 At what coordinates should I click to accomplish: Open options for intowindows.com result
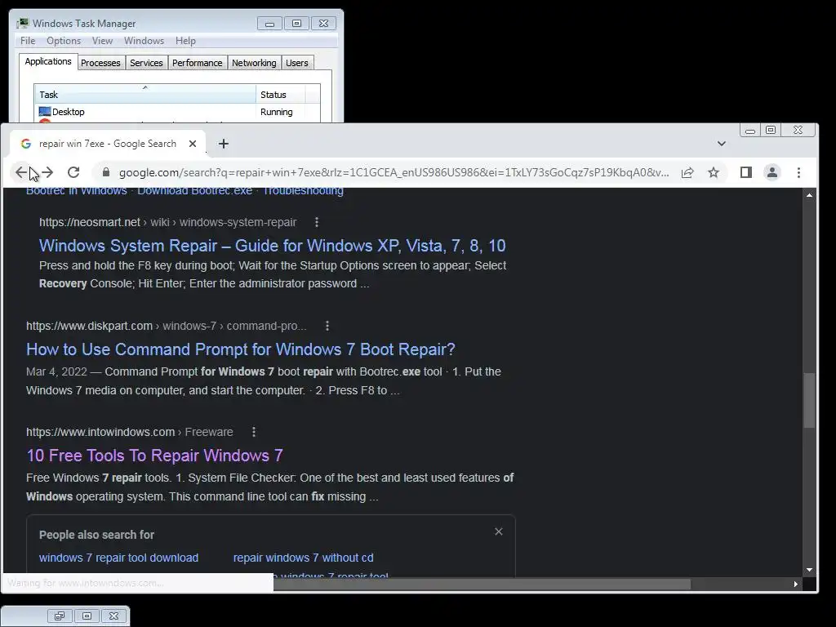click(254, 432)
